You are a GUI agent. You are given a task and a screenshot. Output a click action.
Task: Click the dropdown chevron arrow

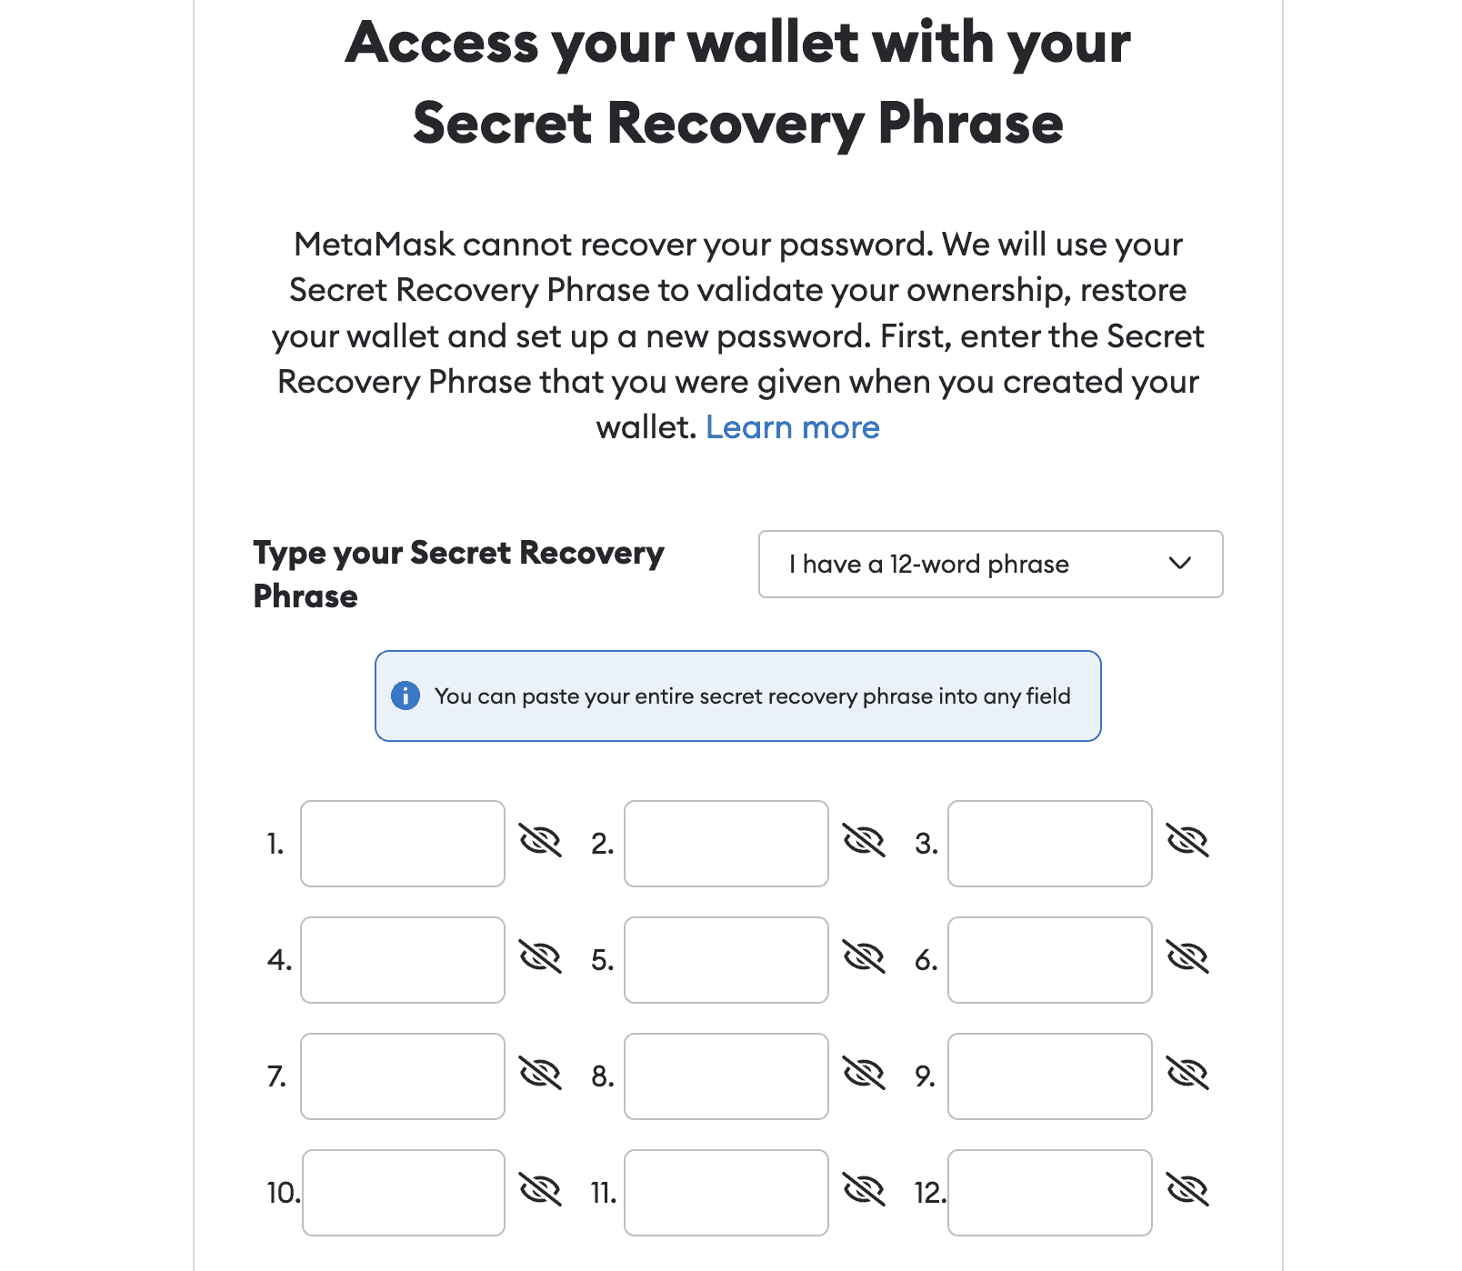pos(1179,564)
